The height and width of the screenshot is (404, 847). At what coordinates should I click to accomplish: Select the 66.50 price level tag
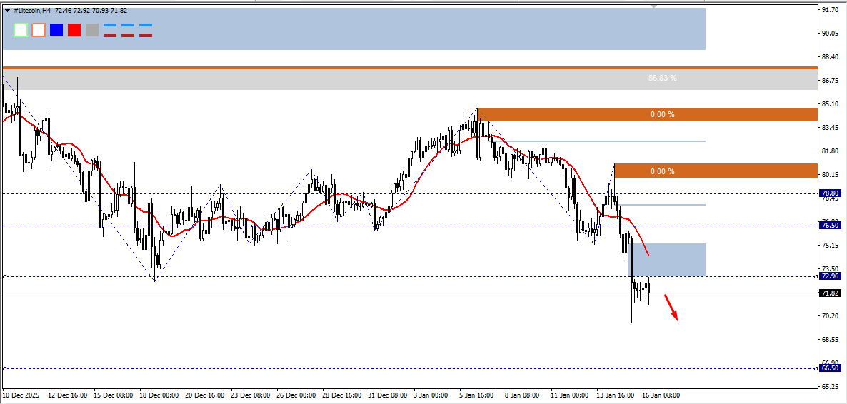[829, 368]
